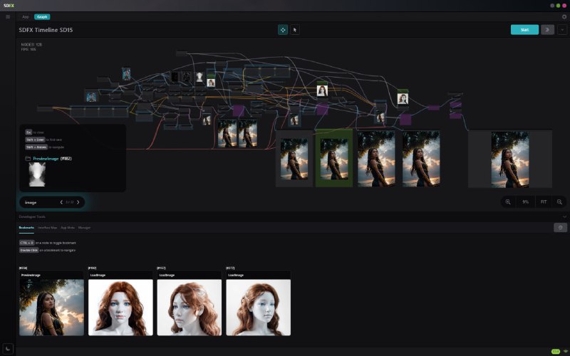The image size is (570, 356).
Task: Click the queue icon beside Start
Action: [547, 30]
